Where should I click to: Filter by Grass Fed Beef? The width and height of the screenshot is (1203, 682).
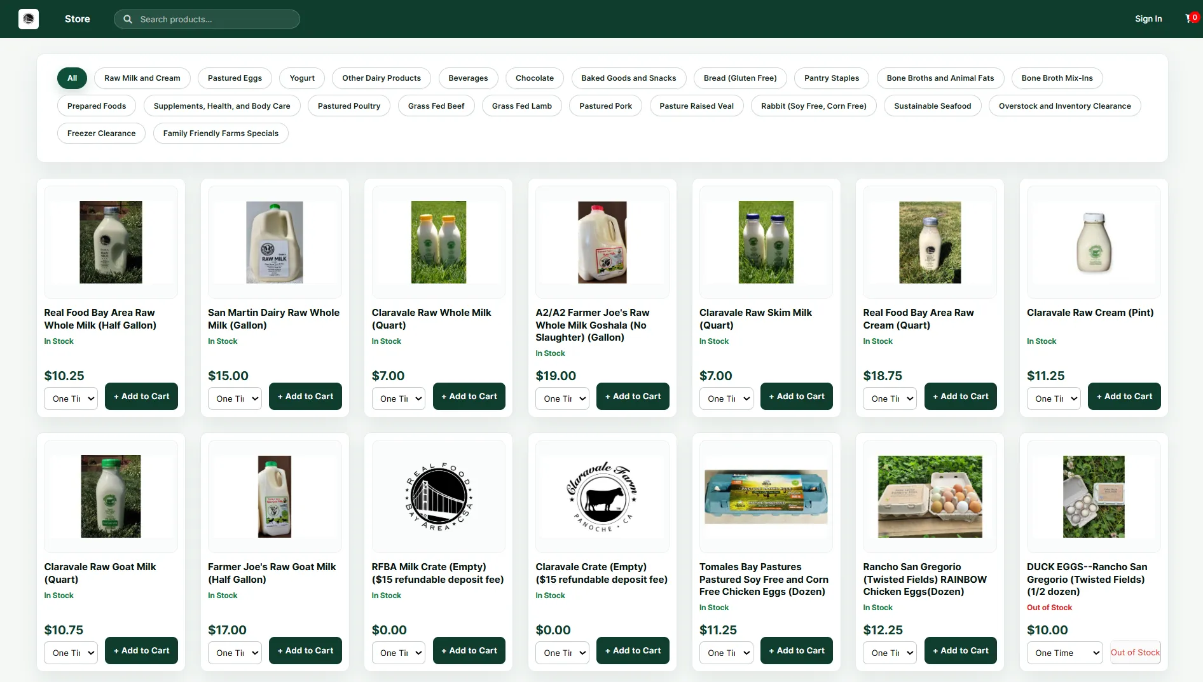[x=436, y=106]
